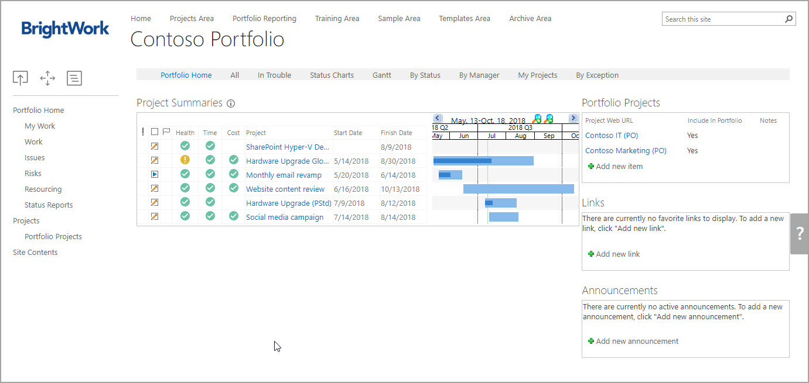The image size is (809, 383).
Task: Open Resourcing in the sidebar
Action: pyautogui.click(x=43, y=189)
